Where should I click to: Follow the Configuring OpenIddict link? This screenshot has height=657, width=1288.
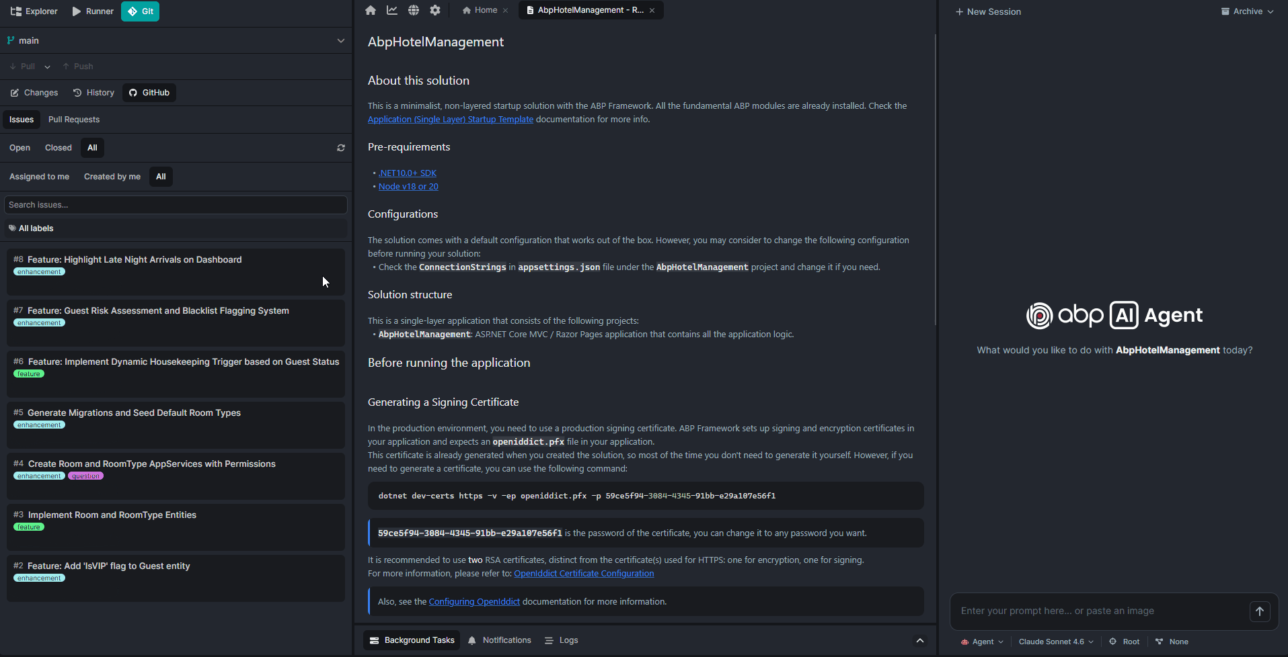pyautogui.click(x=474, y=602)
